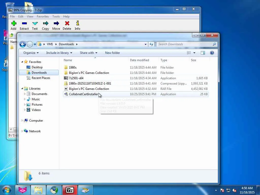Screen dimensions: 260x195
Task: Click the Explorer Forward arrow button
Action: [30, 44]
